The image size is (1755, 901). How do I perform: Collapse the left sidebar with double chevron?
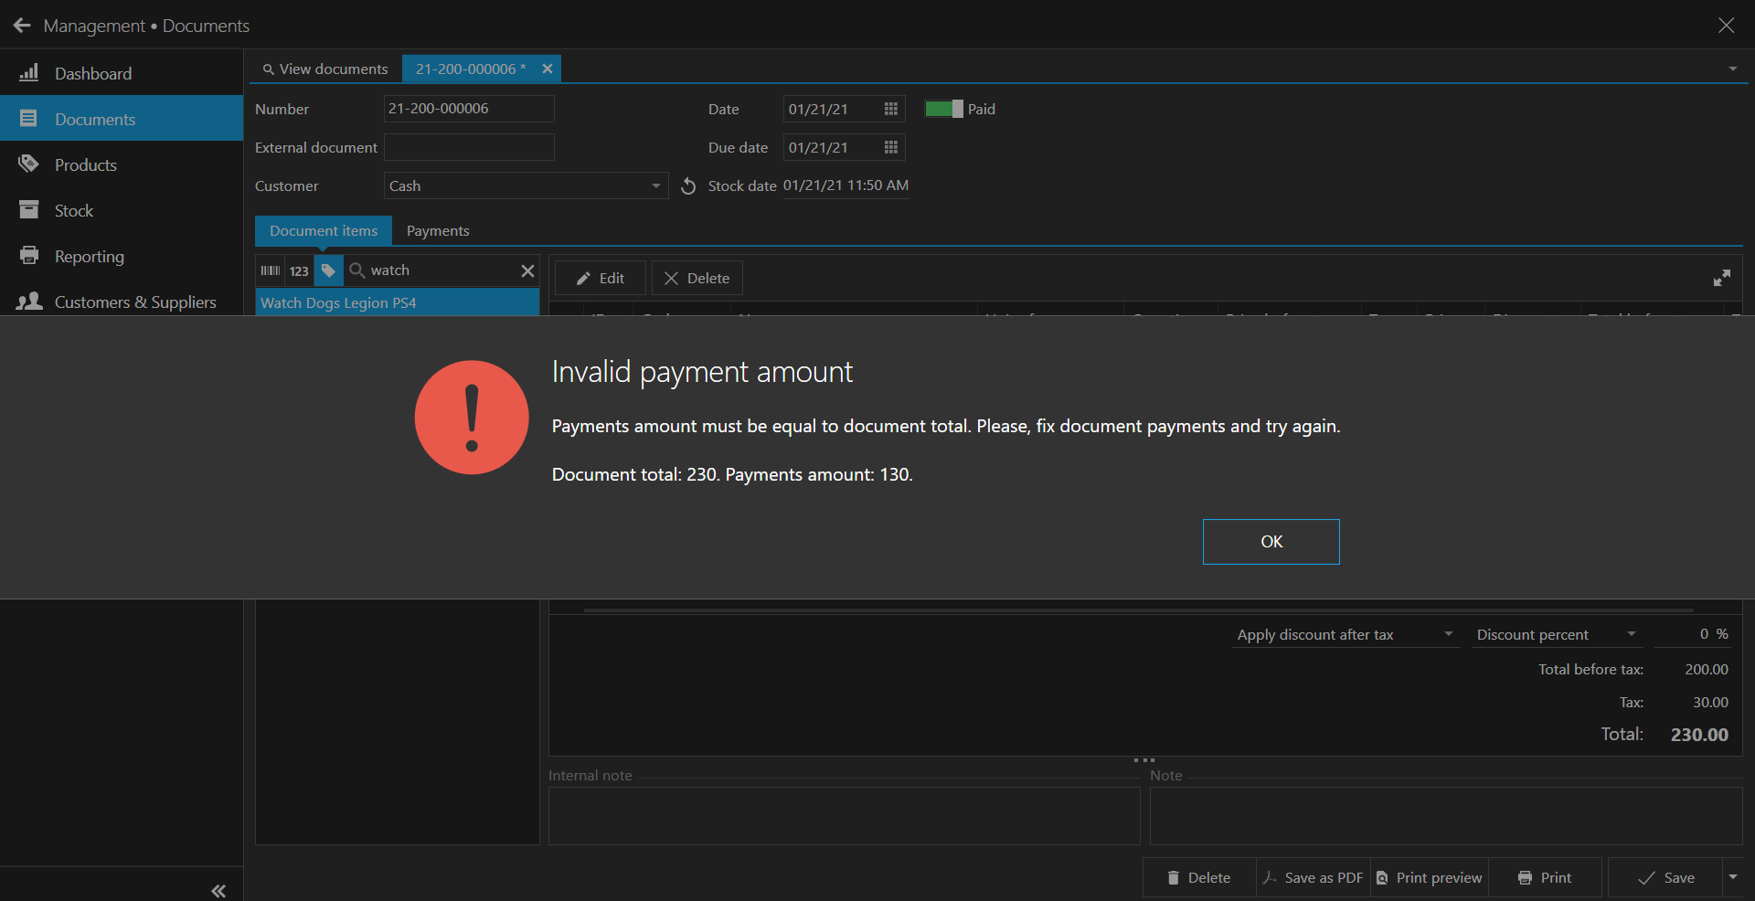point(218,890)
